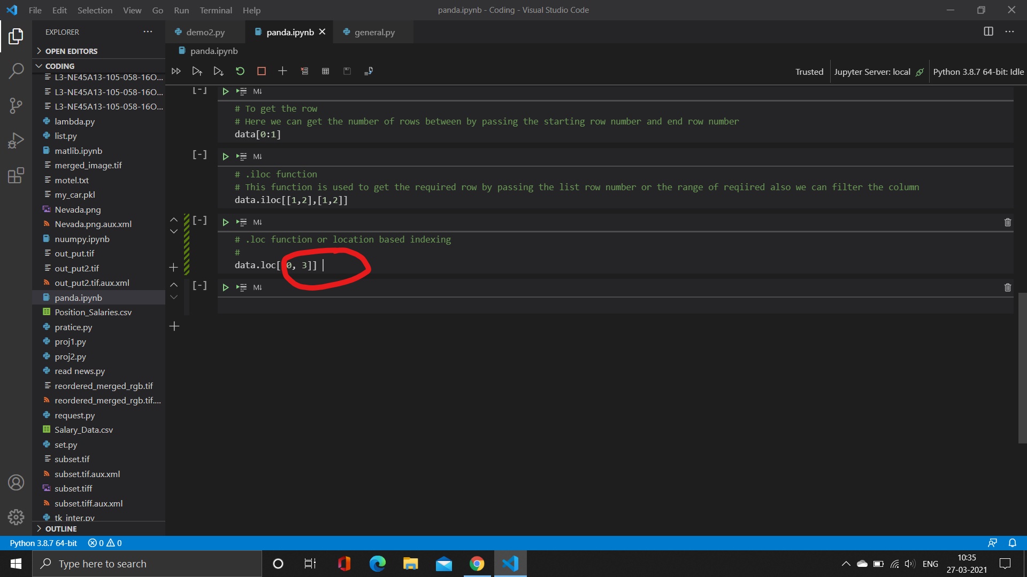The height and width of the screenshot is (577, 1027).
Task: Export notebook to a Python script
Action: coord(369,71)
